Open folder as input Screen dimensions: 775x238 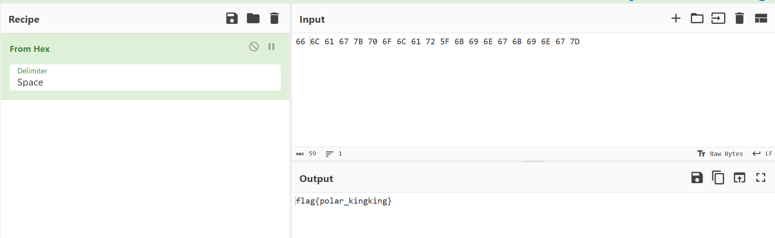697,18
